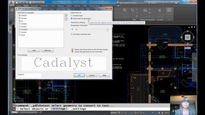Click the Autodesk Exchange Apps icon in title bar
This screenshot has width=205, height=115.
click(166, 3)
